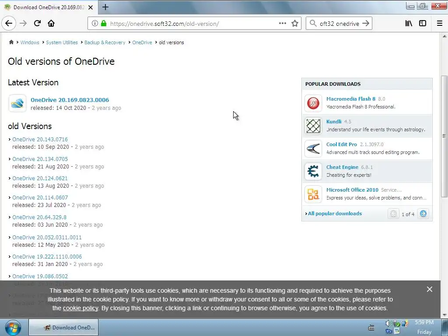Click the Microsoft Office 2010 icon
448x336 pixels.
[x=313, y=194]
